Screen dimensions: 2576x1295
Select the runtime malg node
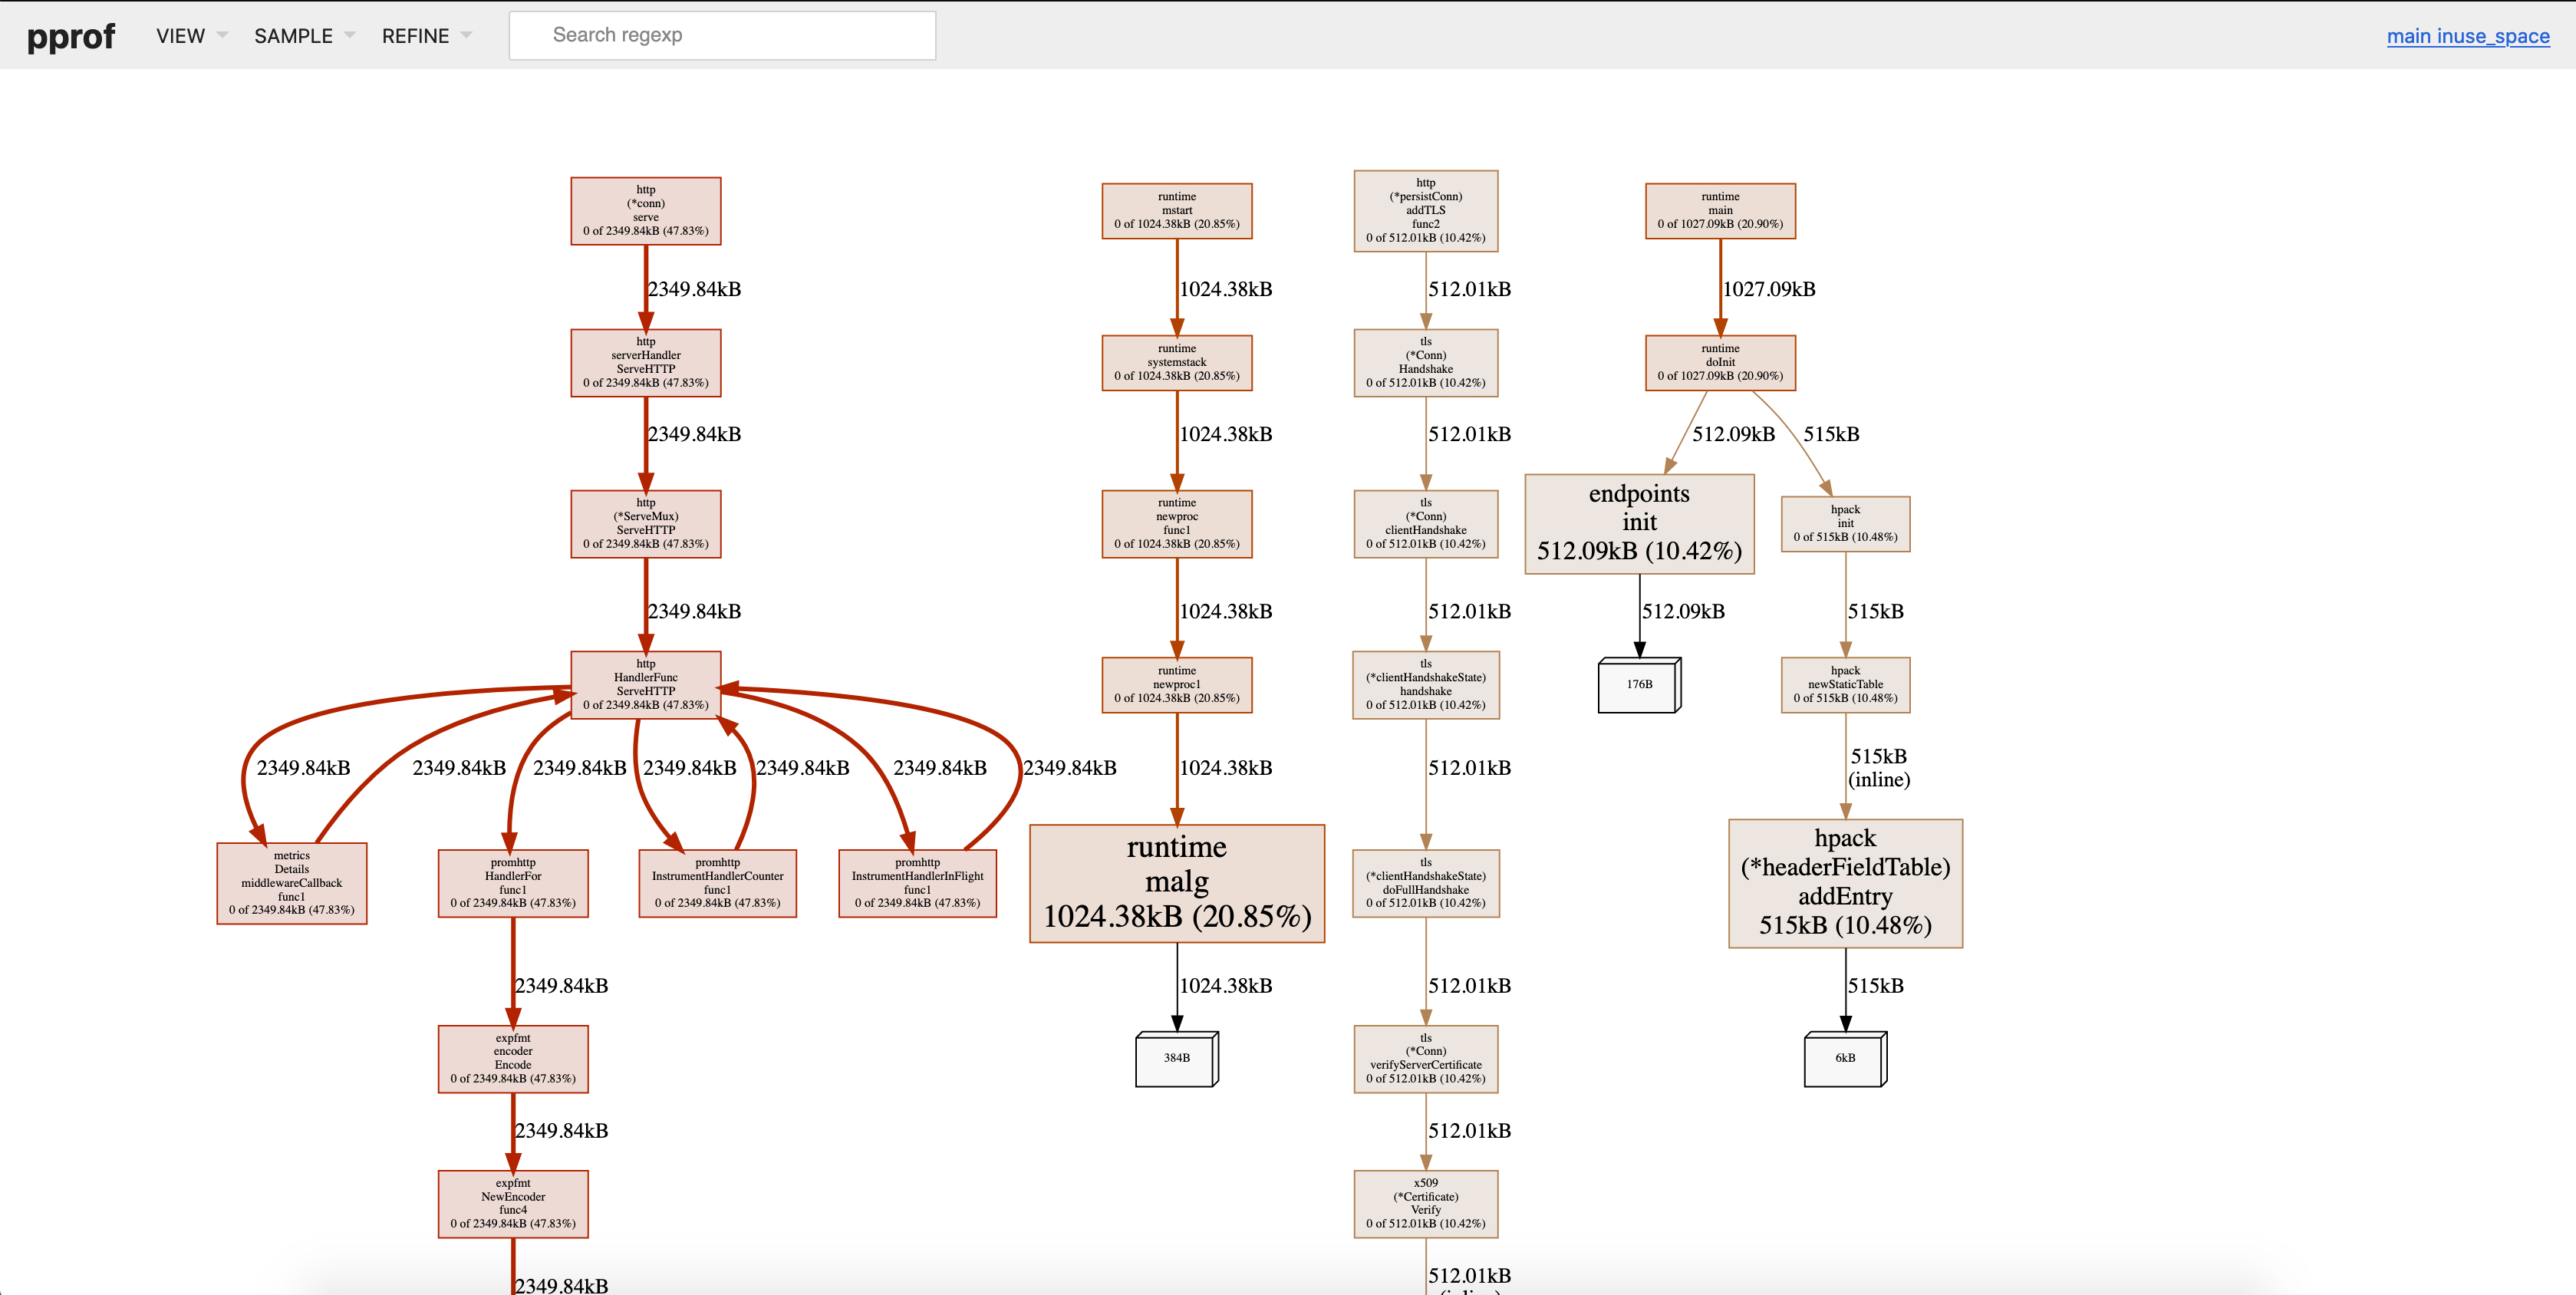pos(1176,883)
